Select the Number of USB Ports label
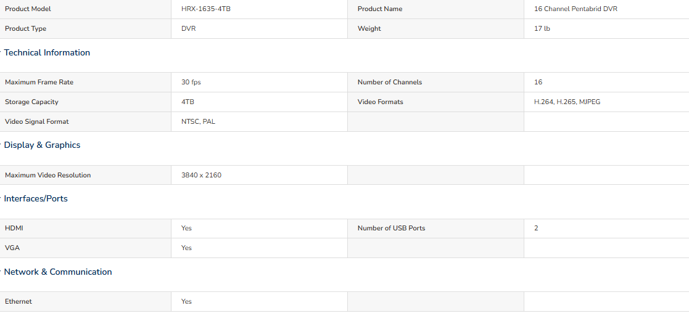 click(x=392, y=228)
